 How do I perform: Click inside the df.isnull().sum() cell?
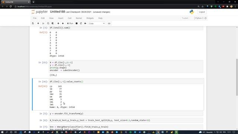click(x=126, y=28)
